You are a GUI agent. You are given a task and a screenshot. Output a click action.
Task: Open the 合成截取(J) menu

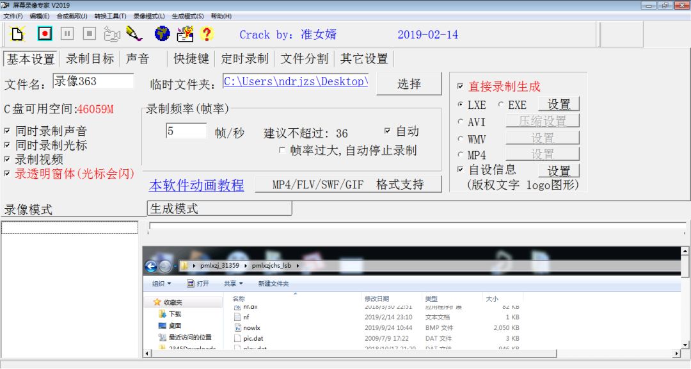(72, 16)
